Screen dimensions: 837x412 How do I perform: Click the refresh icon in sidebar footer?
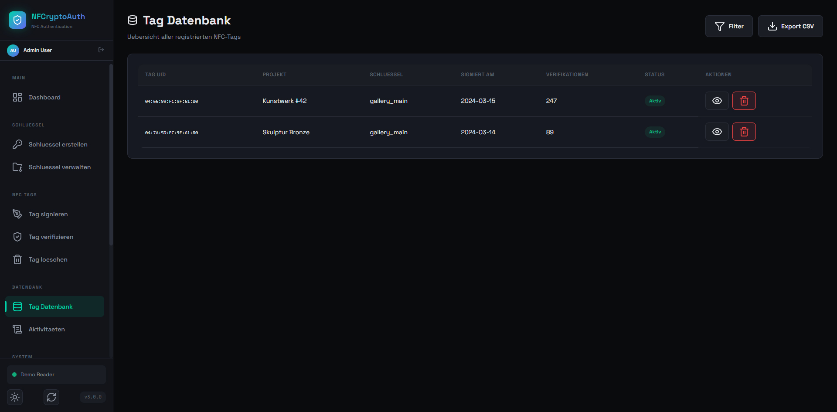click(51, 397)
